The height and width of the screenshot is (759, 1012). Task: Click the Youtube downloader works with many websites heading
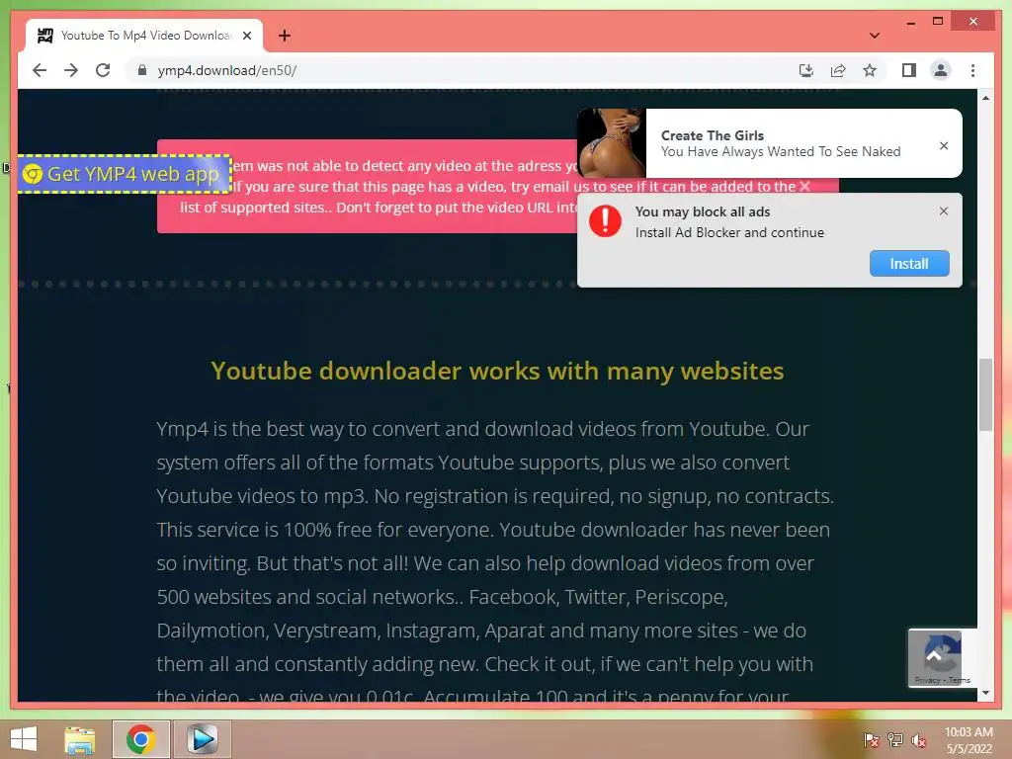[497, 372]
